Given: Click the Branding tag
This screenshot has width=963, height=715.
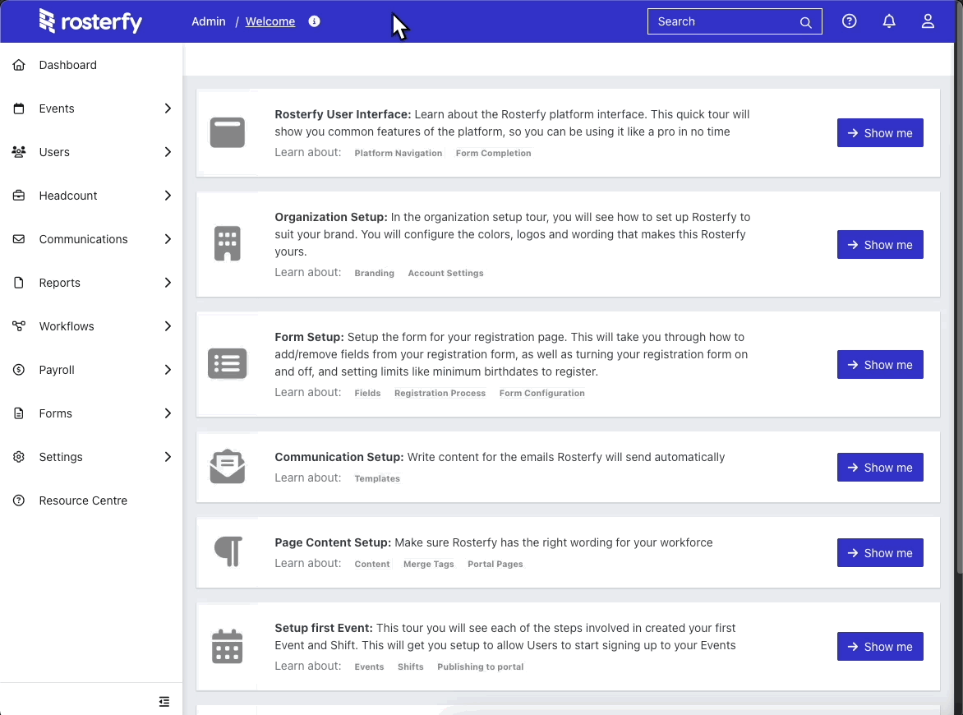Looking at the screenshot, I should (x=374, y=273).
